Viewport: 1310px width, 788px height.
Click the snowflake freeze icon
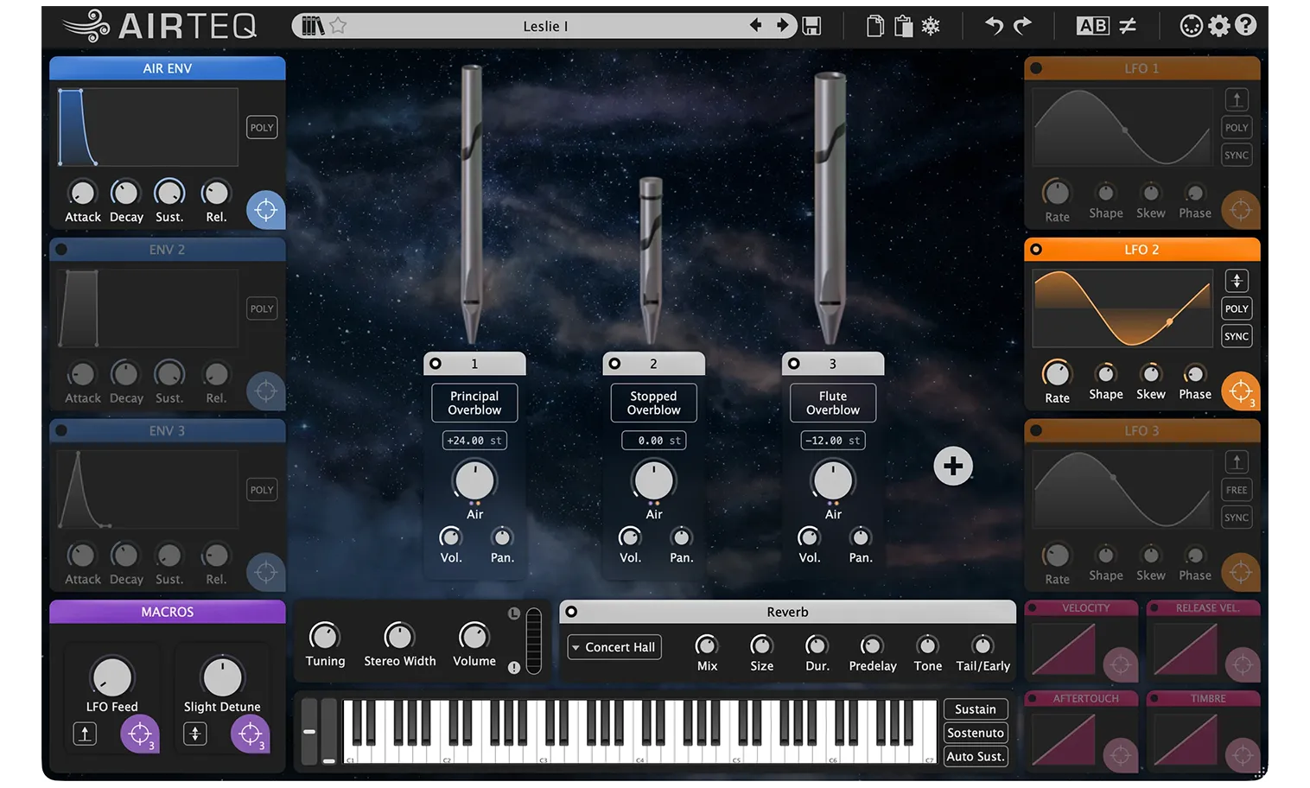coord(931,26)
